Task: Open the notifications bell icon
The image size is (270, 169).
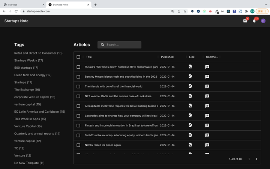Action: point(254,21)
